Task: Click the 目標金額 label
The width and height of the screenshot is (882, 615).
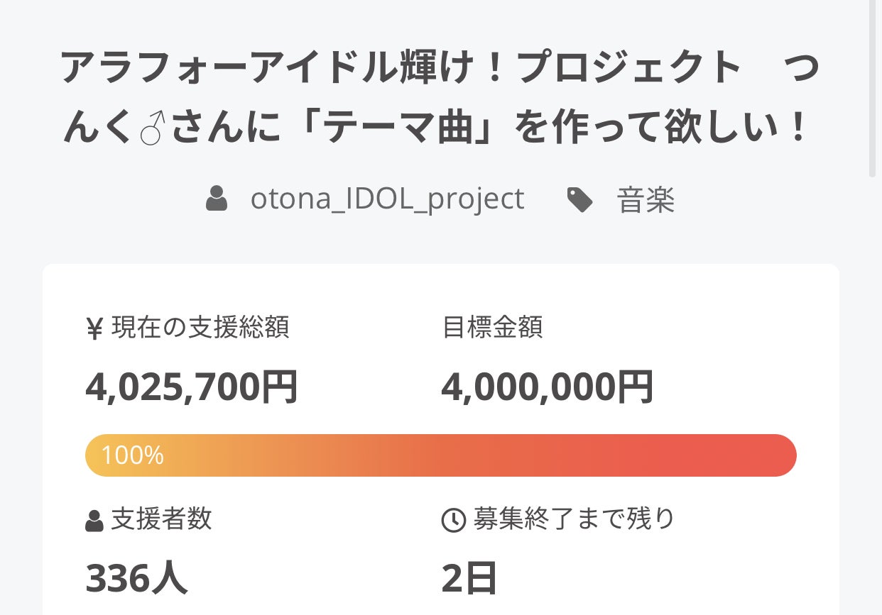Action: [x=492, y=328]
